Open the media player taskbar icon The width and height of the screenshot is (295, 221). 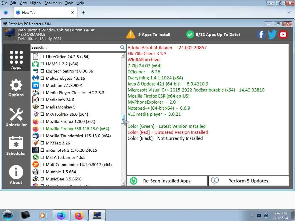point(43,215)
